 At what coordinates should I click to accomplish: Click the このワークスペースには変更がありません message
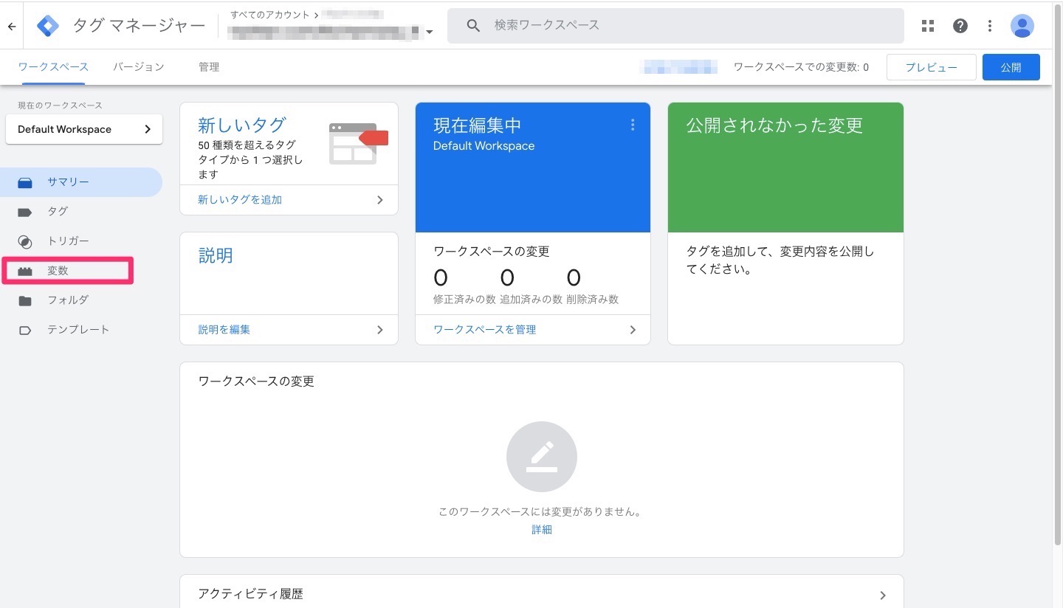click(x=540, y=511)
